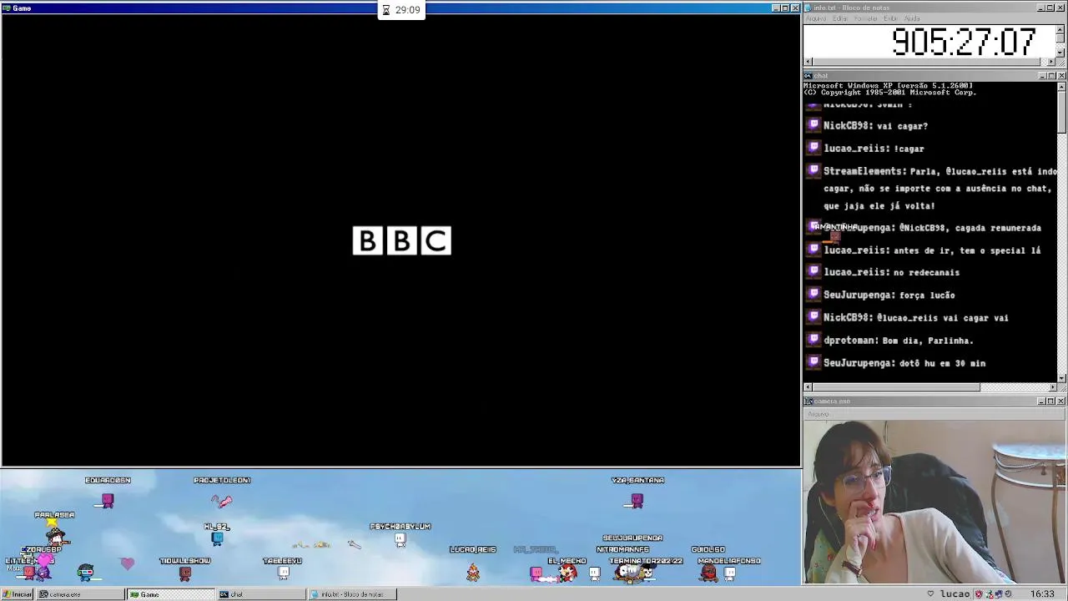Click Notepad vertical scrollbar up arrow

pos(1061,29)
